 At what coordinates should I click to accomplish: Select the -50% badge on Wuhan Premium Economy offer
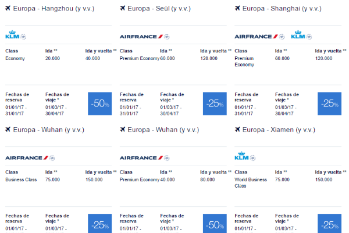coord(215,224)
